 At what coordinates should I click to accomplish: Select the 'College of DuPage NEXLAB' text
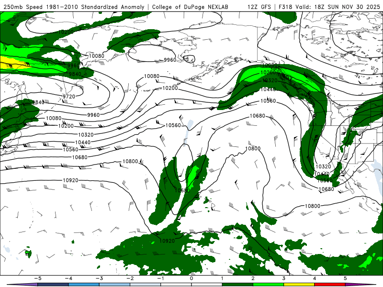(190, 7)
